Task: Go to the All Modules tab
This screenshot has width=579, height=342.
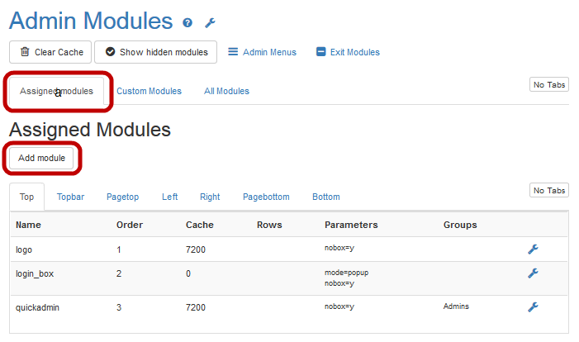Action: click(x=226, y=91)
